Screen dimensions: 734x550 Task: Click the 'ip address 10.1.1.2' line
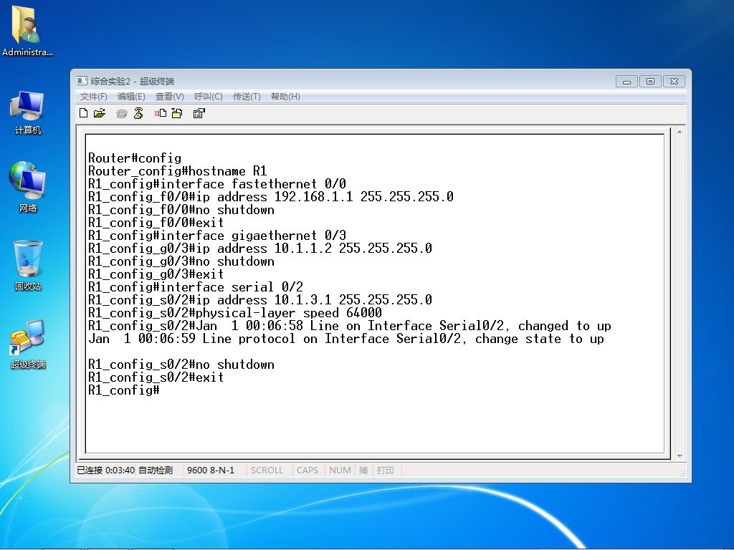tap(259, 249)
